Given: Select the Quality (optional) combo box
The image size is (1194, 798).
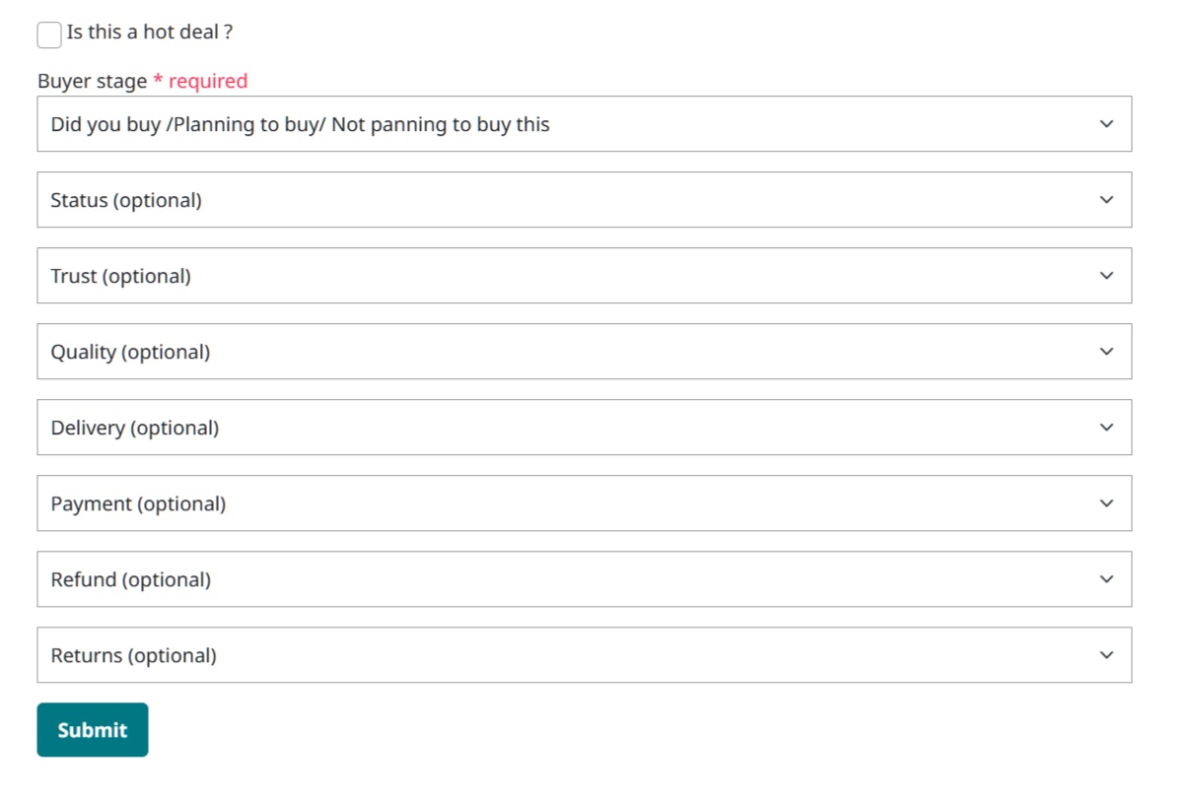Looking at the screenshot, I should pos(584,352).
